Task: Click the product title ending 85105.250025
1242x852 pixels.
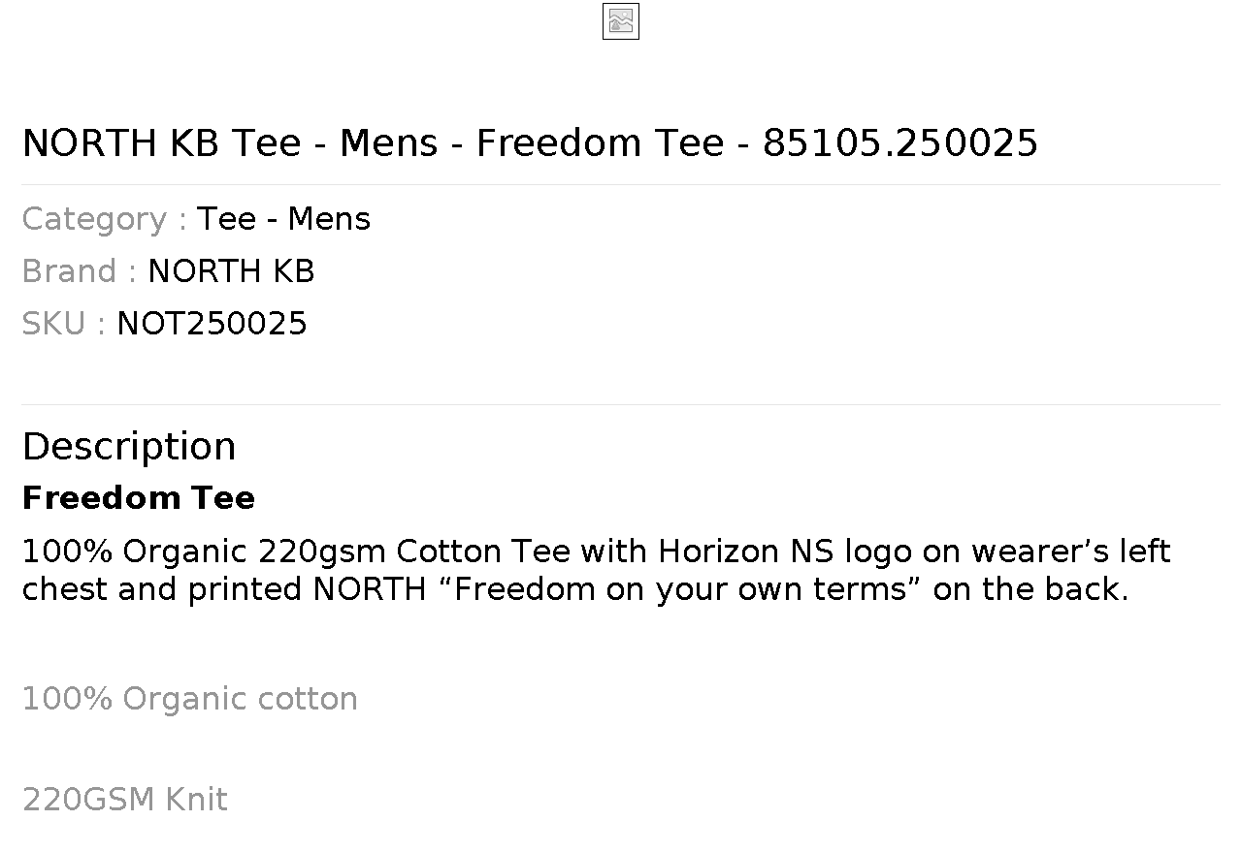Action: tap(530, 142)
